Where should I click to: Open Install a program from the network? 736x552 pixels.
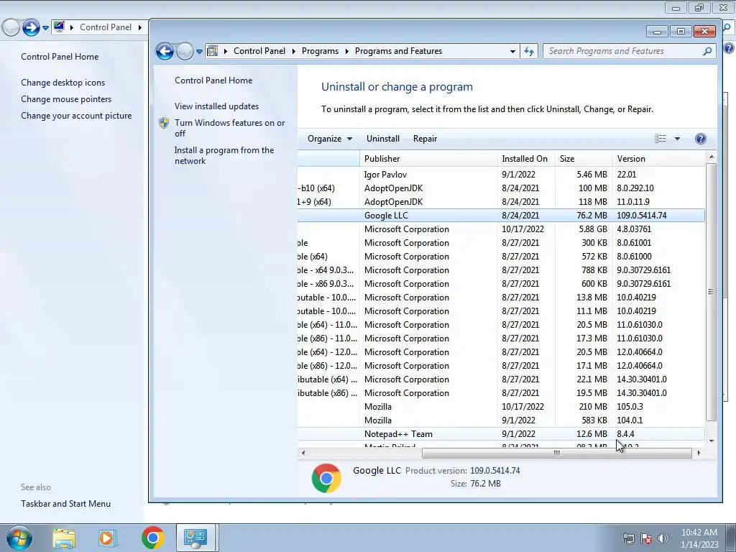224,155
